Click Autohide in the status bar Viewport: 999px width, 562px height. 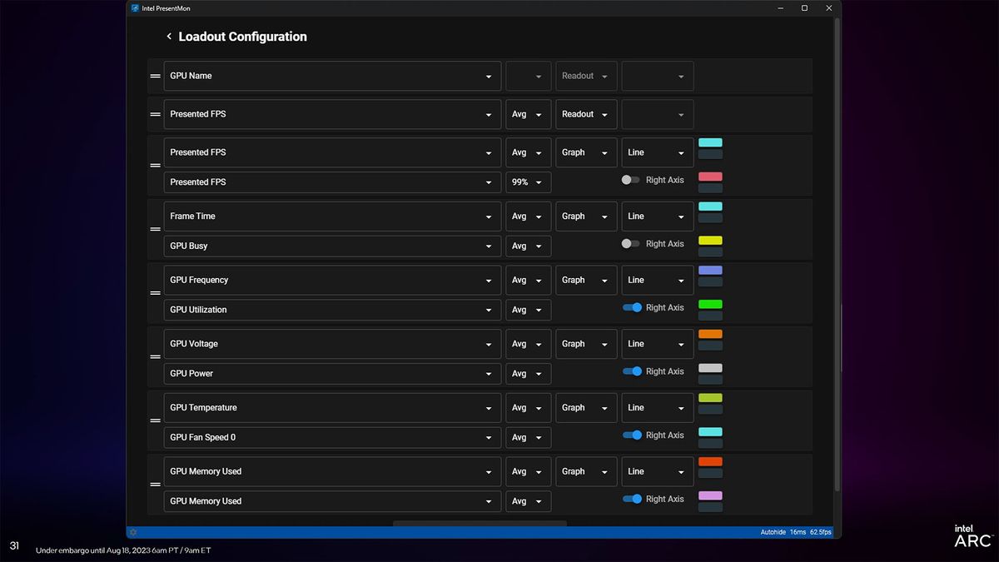coord(772,532)
